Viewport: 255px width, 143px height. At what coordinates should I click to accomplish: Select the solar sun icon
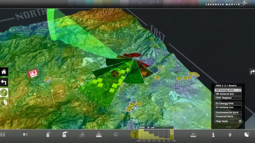pos(115,134)
